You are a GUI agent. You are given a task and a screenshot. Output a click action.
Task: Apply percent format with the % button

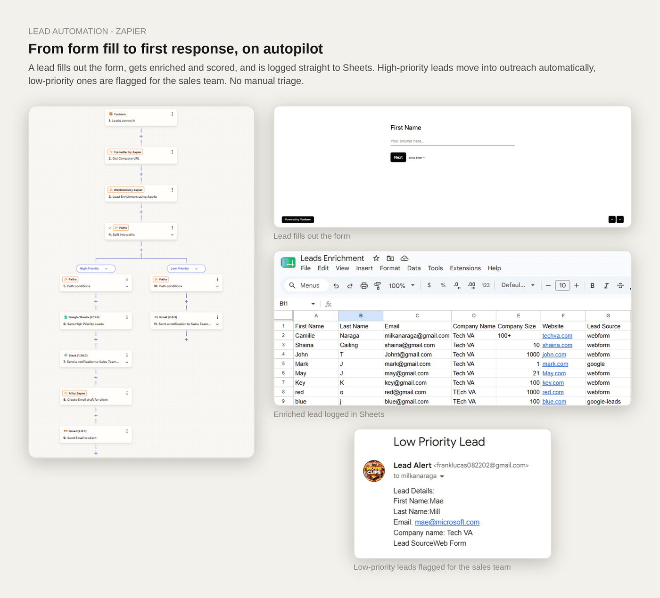pos(443,285)
